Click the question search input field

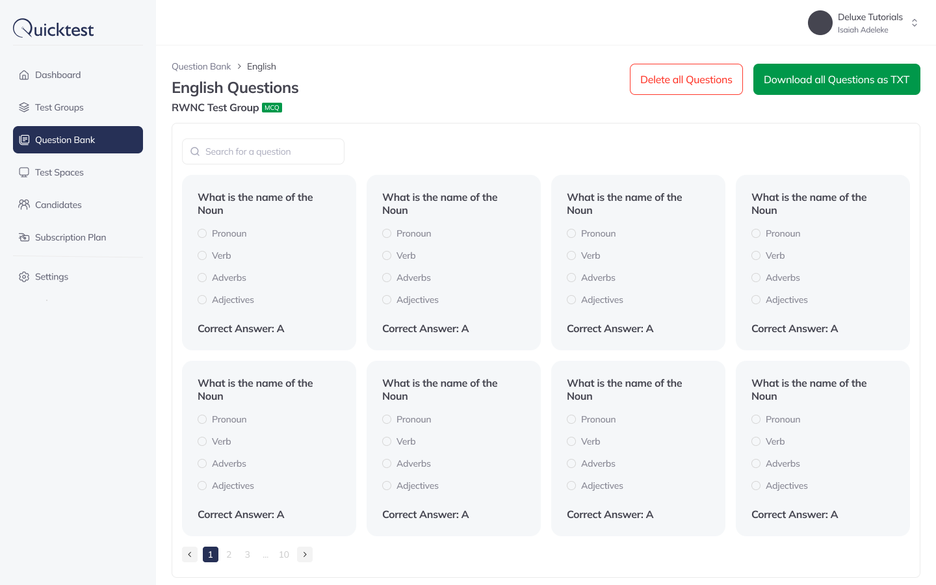266,151
